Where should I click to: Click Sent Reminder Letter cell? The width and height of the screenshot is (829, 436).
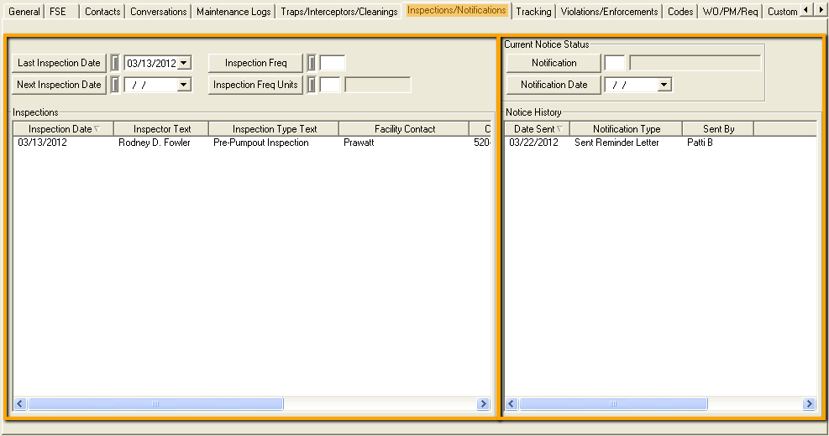click(x=617, y=143)
